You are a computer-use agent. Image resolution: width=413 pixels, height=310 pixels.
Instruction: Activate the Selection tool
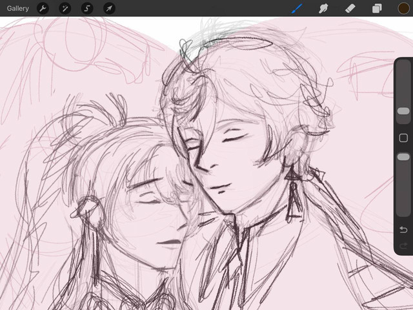(x=87, y=8)
